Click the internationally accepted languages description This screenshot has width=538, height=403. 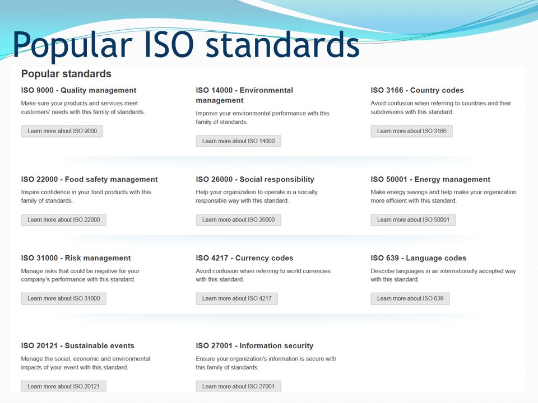click(443, 275)
